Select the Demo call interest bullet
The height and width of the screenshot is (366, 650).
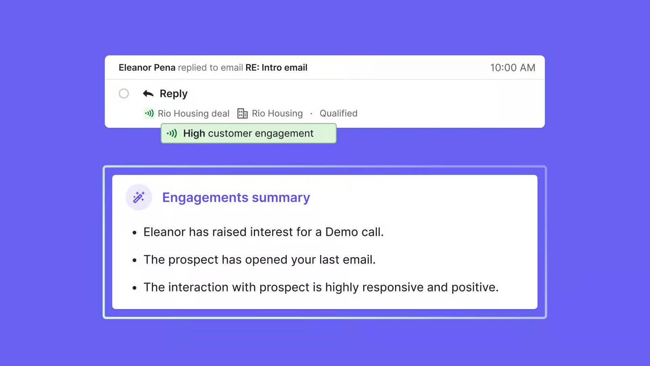click(263, 232)
